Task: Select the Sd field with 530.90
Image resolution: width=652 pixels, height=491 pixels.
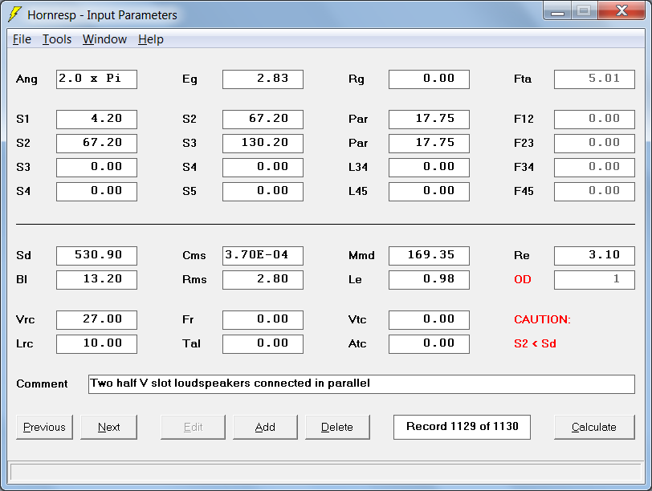Action: coord(96,255)
